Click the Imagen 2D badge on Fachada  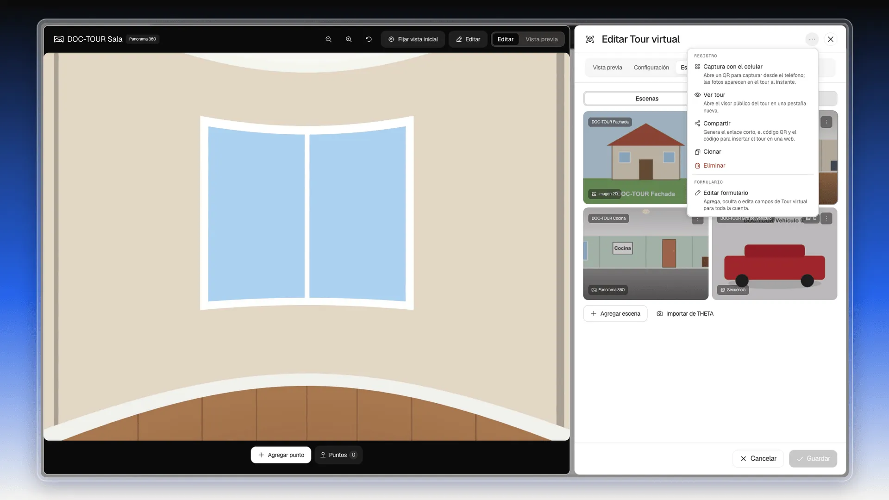click(605, 194)
